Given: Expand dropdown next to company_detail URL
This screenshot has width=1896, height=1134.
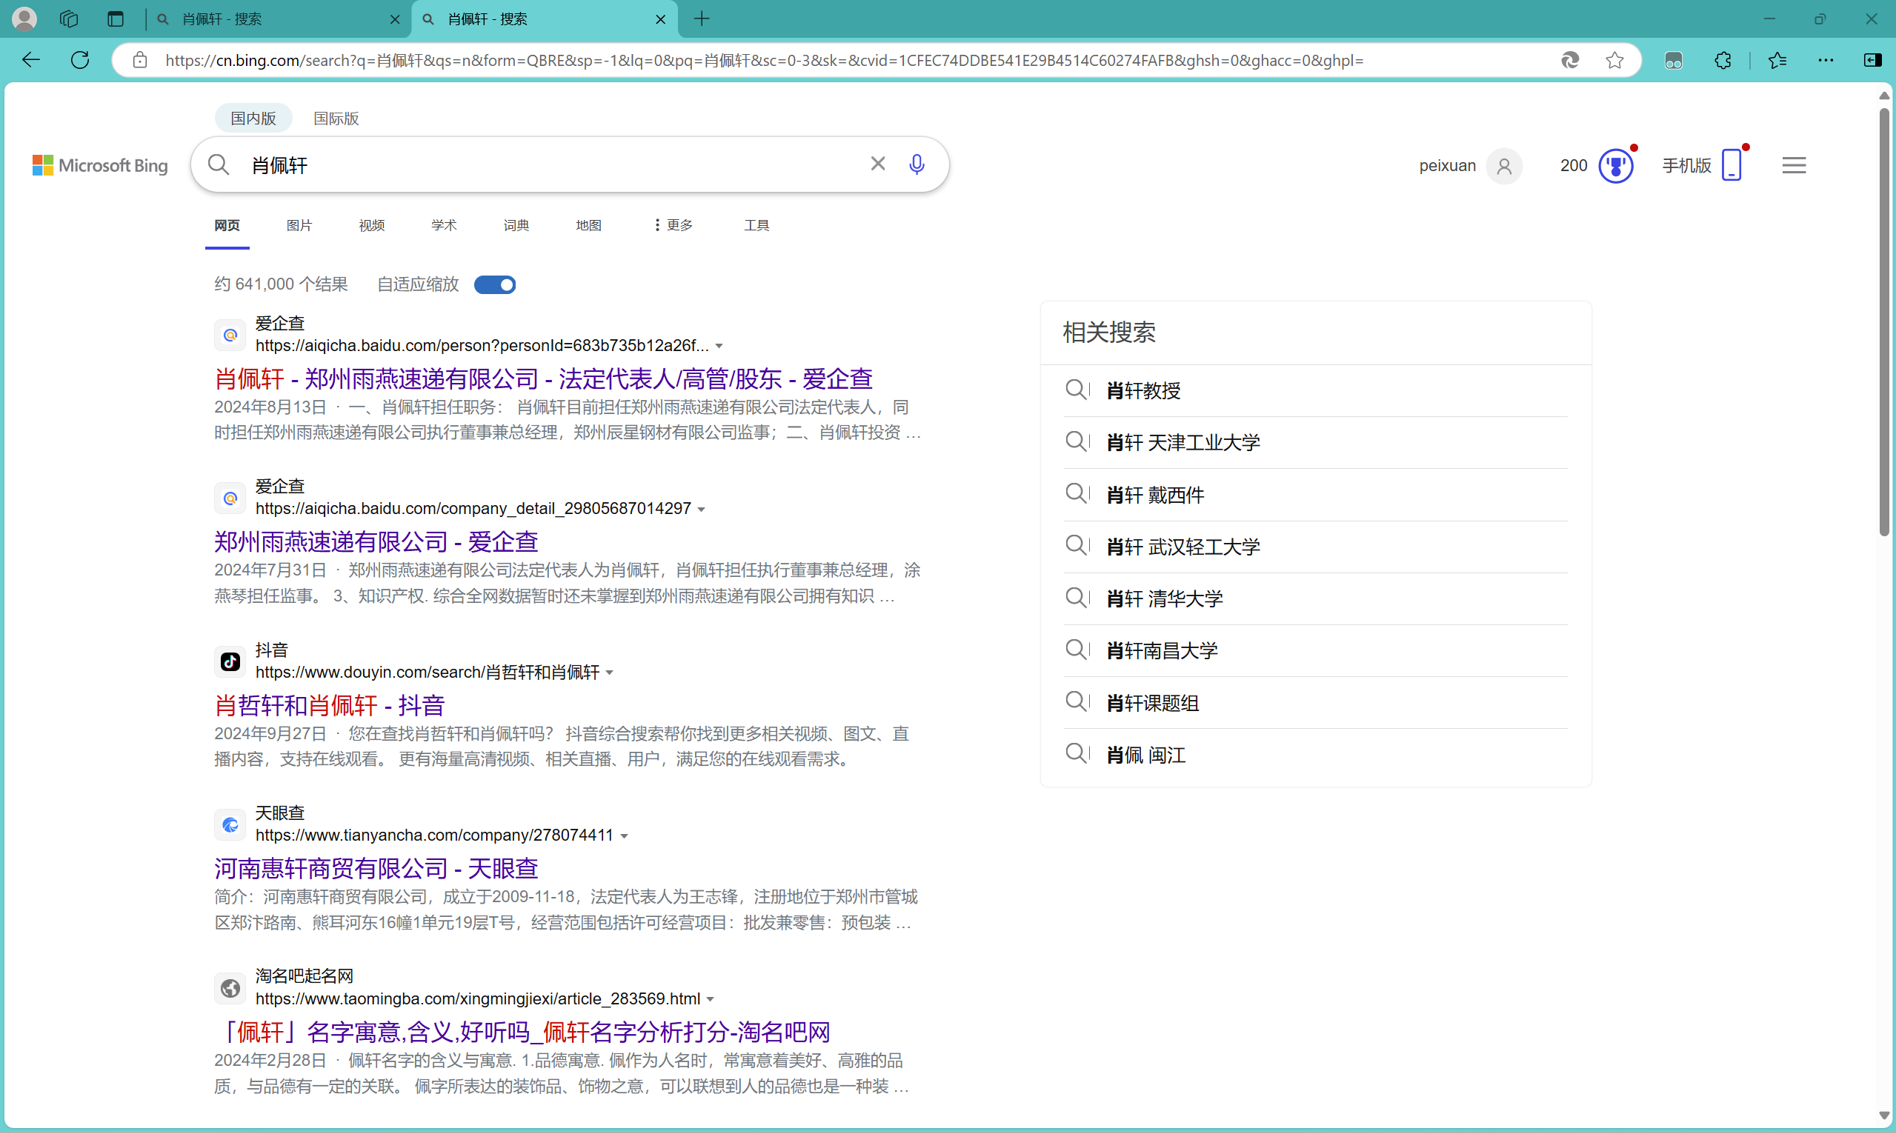Looking at the screenshot, I should [701, 509].
